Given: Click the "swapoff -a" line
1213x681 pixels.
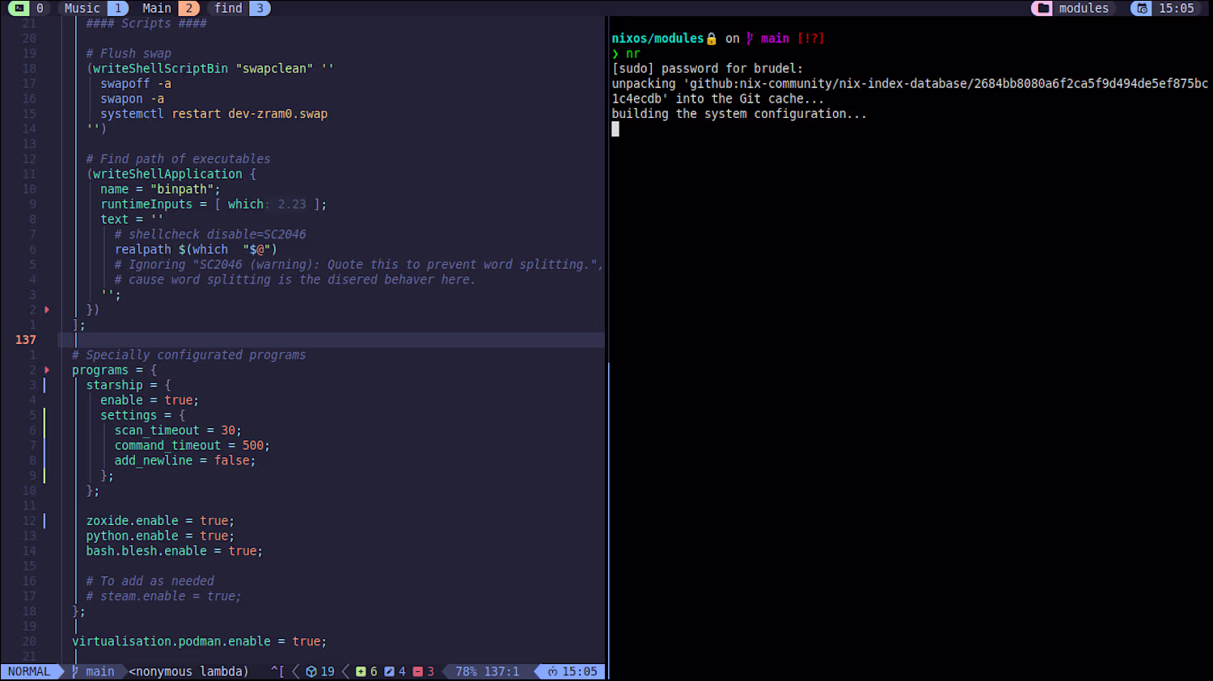Looking at the screenshot, I should [x=136, y=84].
